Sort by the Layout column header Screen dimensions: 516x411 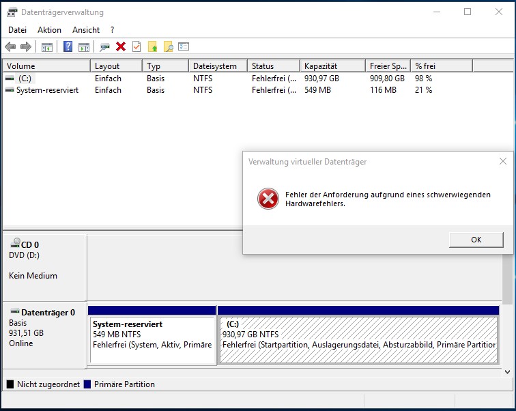[117, 66]
